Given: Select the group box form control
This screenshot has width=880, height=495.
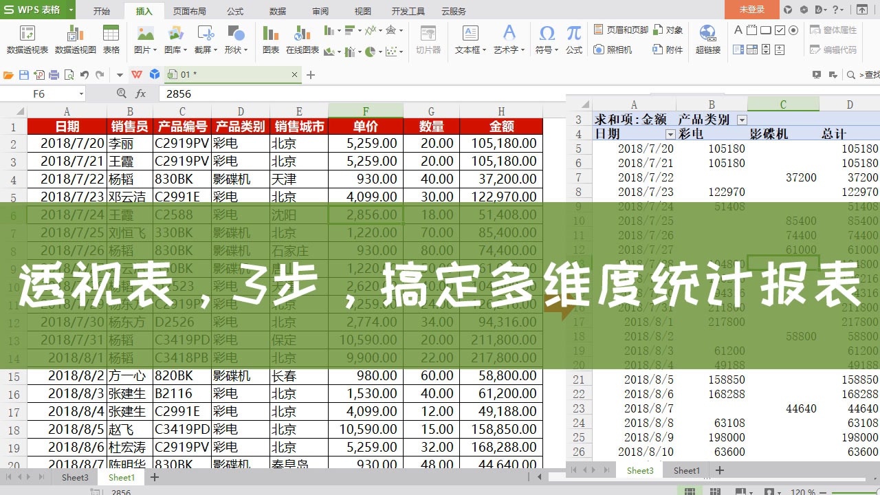Looking at the screenshot, I should [x=752, y=30].
